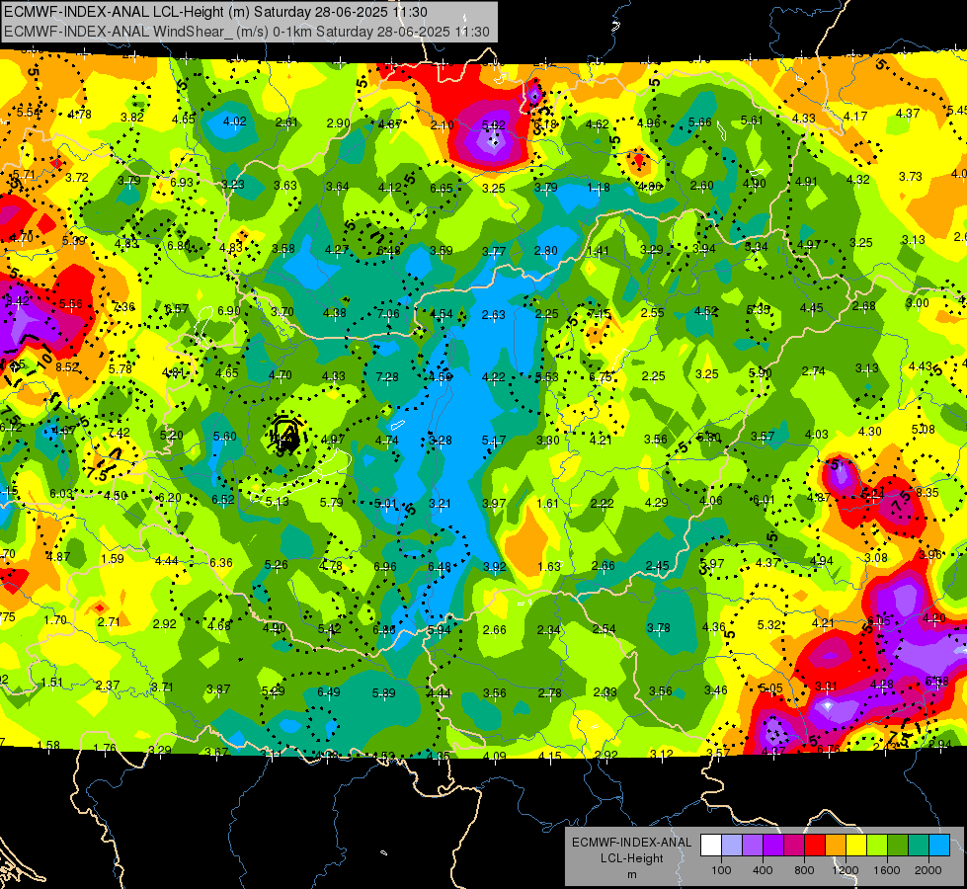This screenshot has width=967, height=889.
Task: Click the legend tick label 1600
Action: click(x=887, y=870)
